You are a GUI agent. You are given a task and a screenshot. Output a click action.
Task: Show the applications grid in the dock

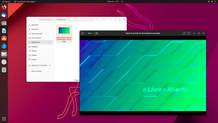4,119
